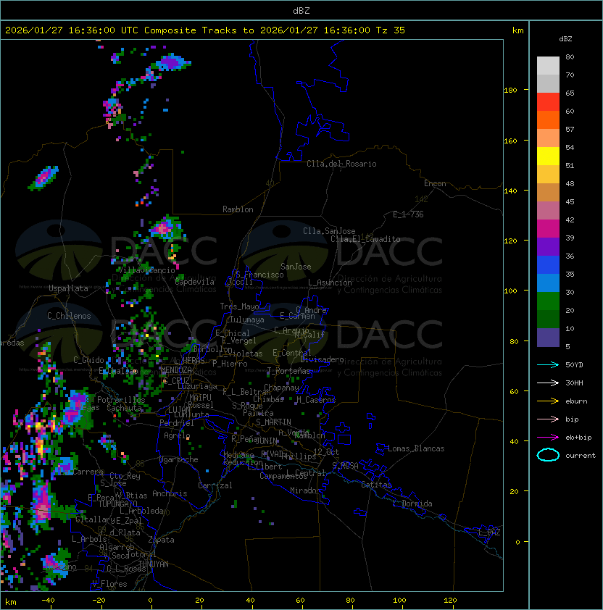
Task: Click the Lomas_Blancas label
Action: (416, 448)
